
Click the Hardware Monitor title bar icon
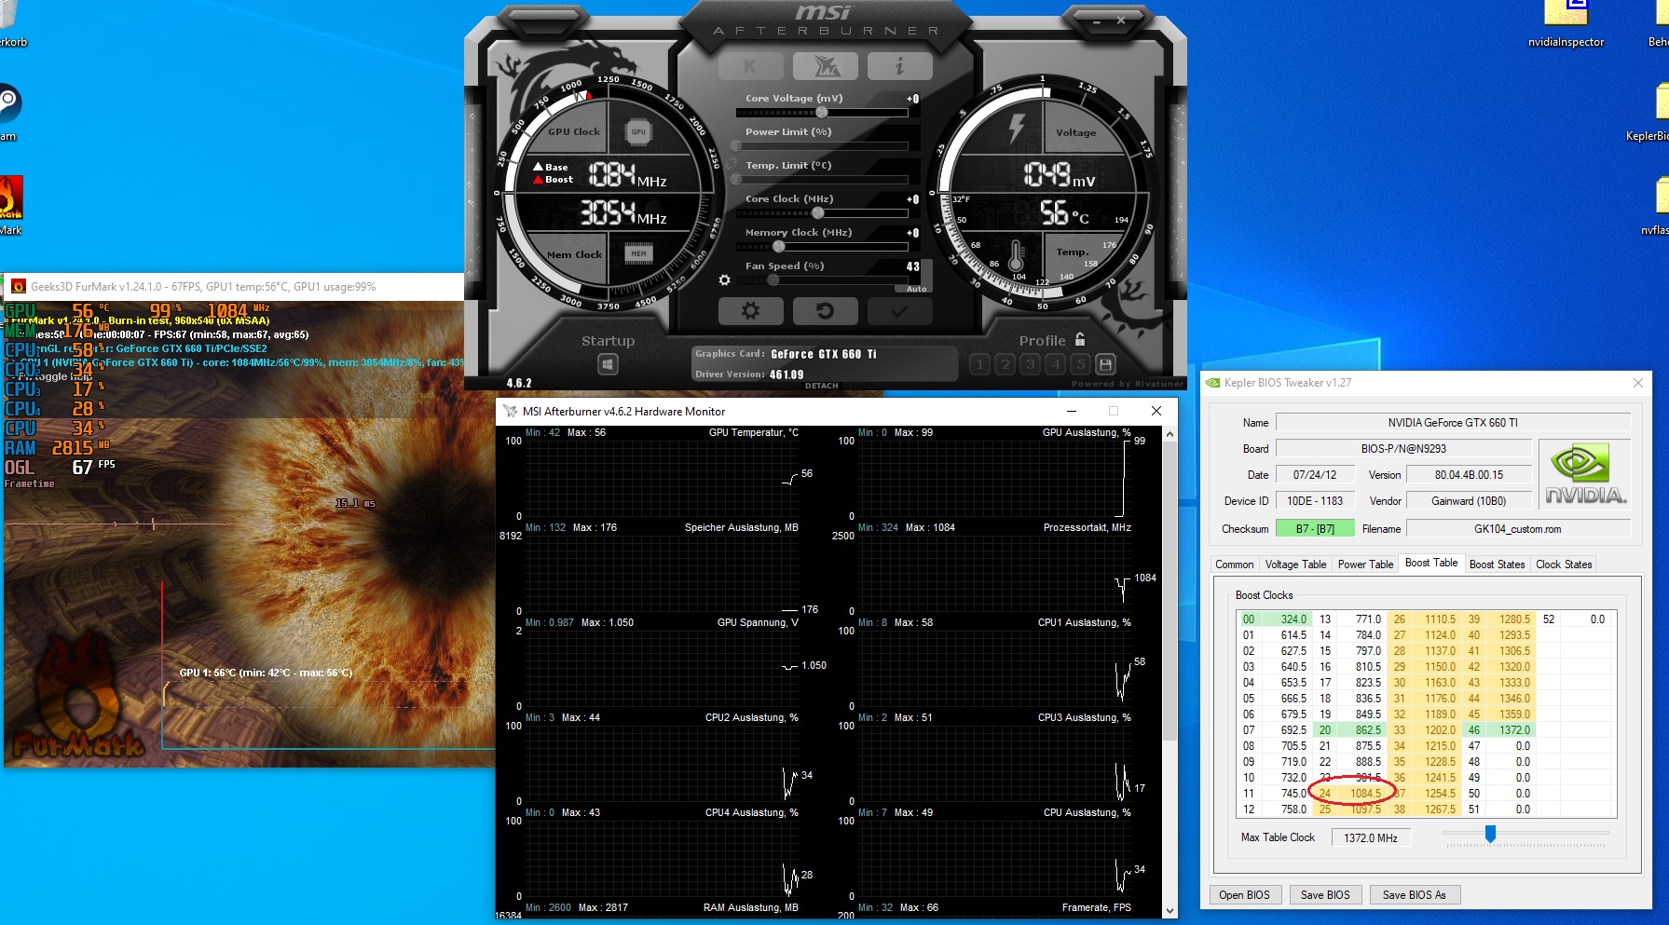point(510,411)
